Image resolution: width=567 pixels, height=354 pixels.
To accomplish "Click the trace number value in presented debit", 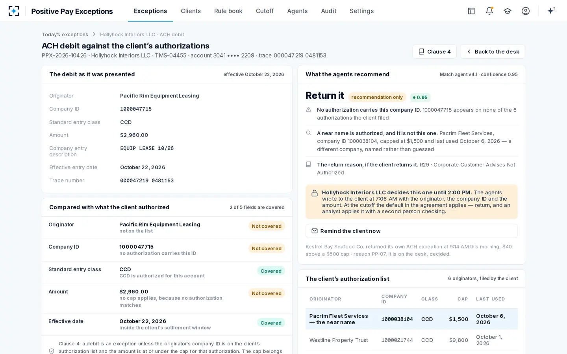I will 147,181.
